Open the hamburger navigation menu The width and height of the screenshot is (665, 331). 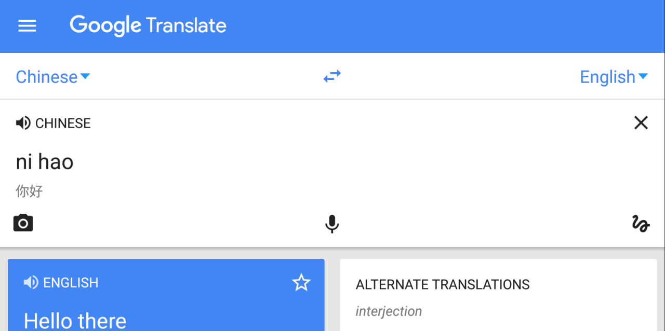coord(27,26)
